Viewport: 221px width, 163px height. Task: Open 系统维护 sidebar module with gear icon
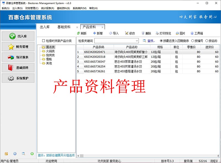18,78
